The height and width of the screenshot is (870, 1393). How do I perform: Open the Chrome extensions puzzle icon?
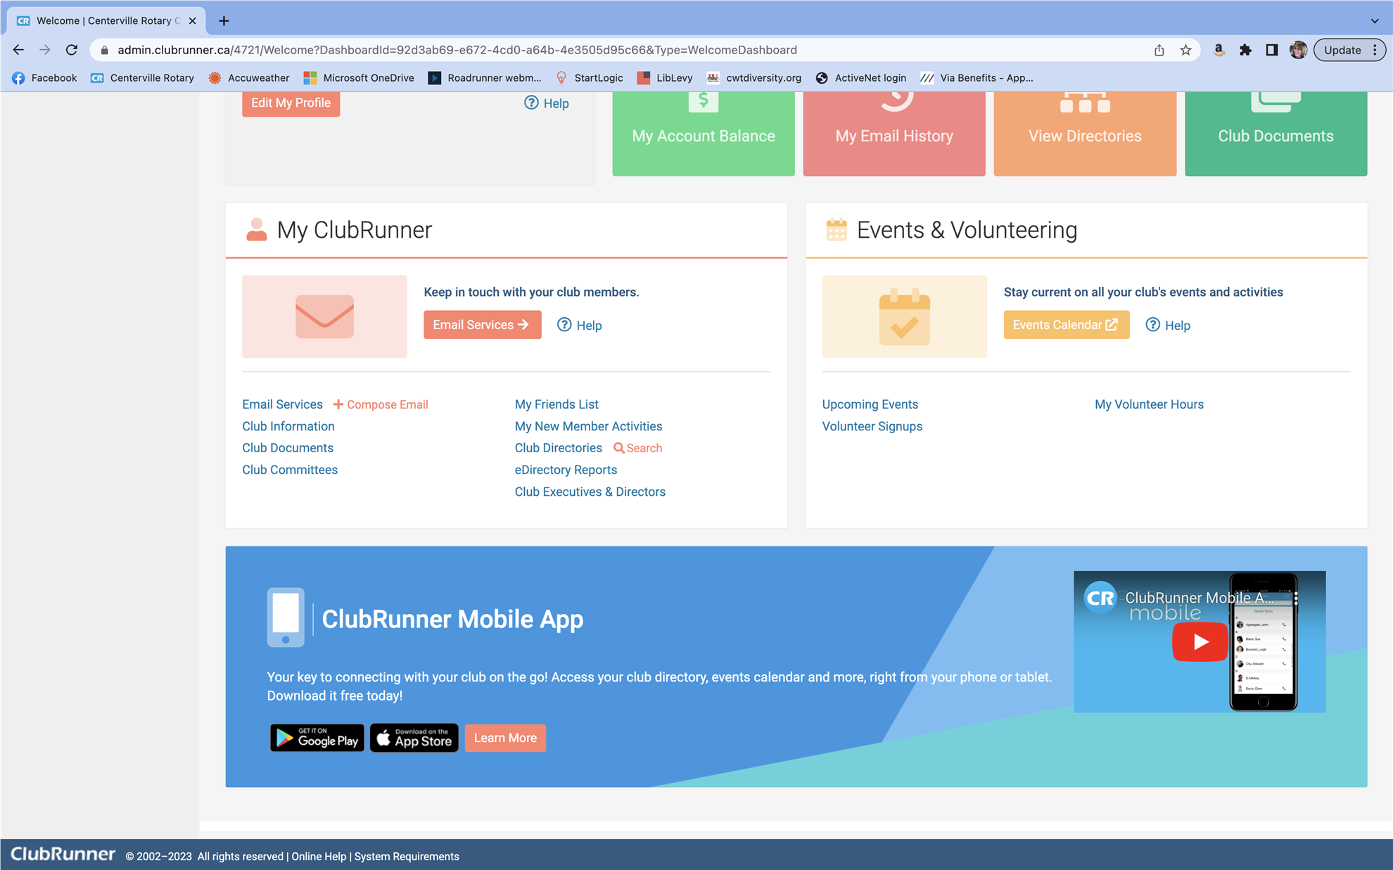[1245, 50]
